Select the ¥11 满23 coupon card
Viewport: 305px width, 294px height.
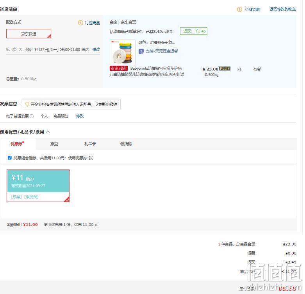38,186
